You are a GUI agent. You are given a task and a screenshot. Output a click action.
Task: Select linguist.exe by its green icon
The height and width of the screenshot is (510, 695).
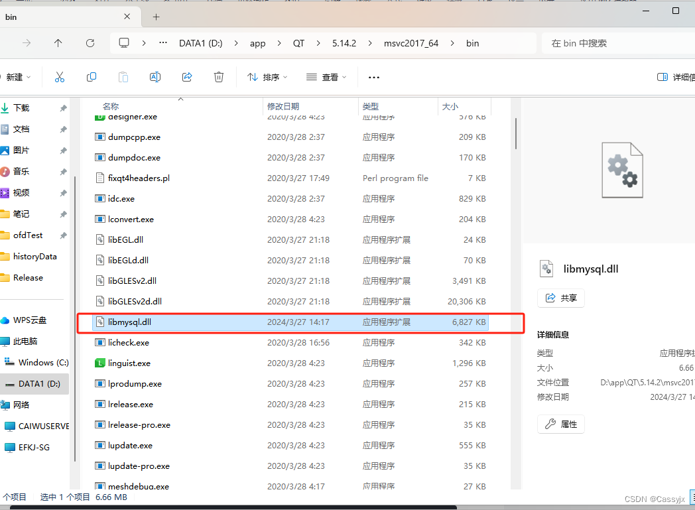[99, 363]
